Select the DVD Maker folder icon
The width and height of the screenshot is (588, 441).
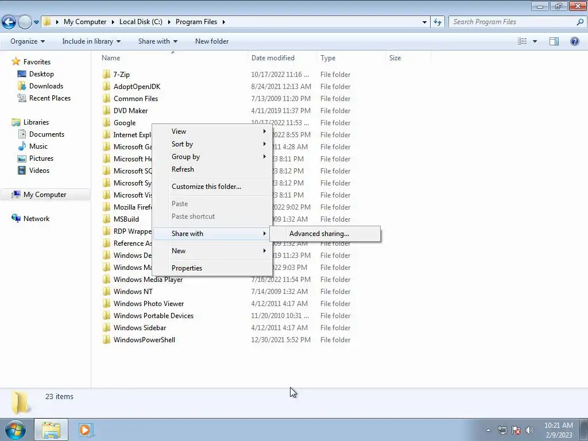point(106,110)
